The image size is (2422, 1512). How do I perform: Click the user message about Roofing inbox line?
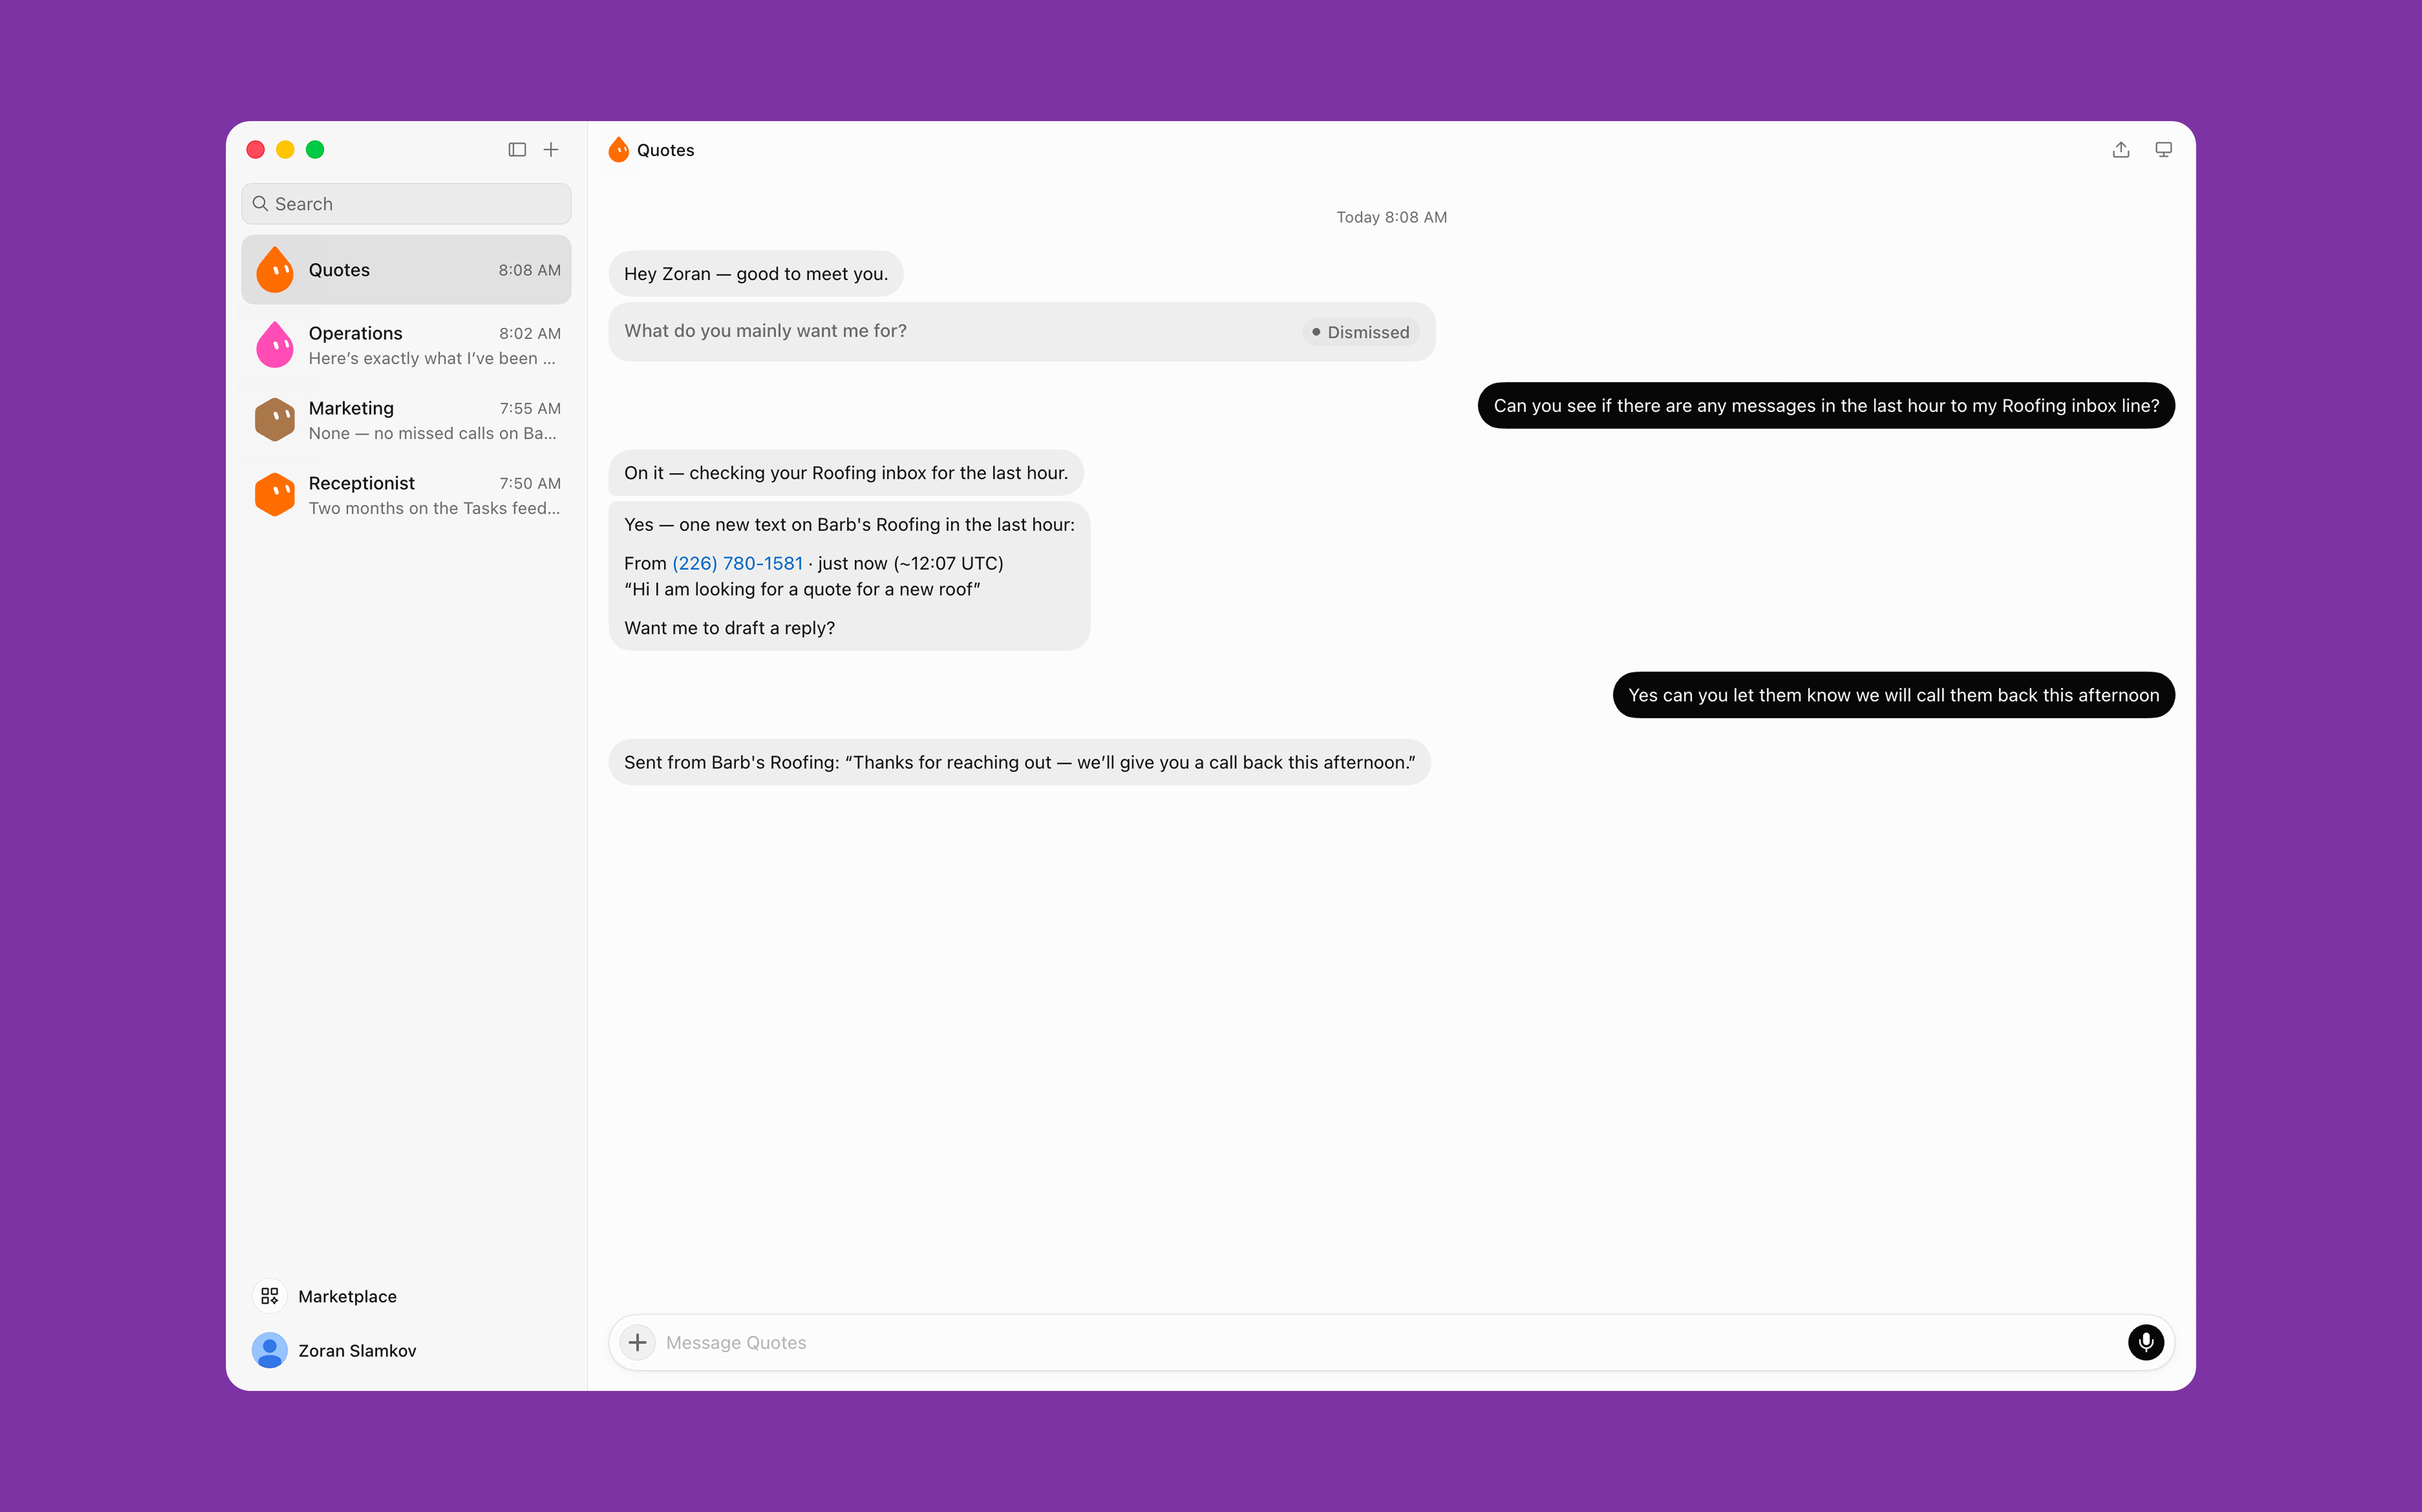[x=1826, y=406]
